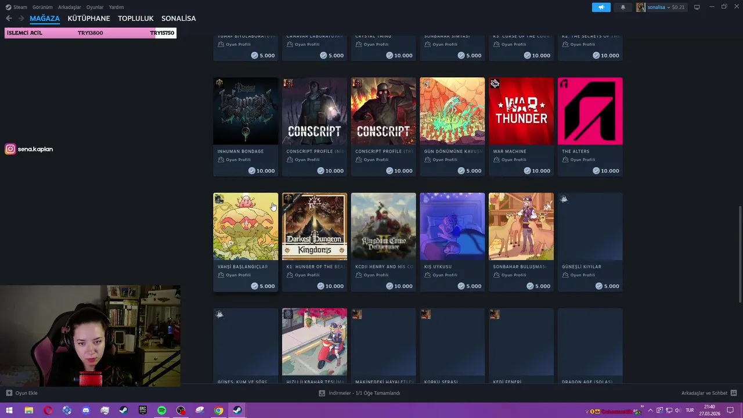Open the Görünüm menu
This screenshot has height=418, width=743.
[x=42, y=7]
